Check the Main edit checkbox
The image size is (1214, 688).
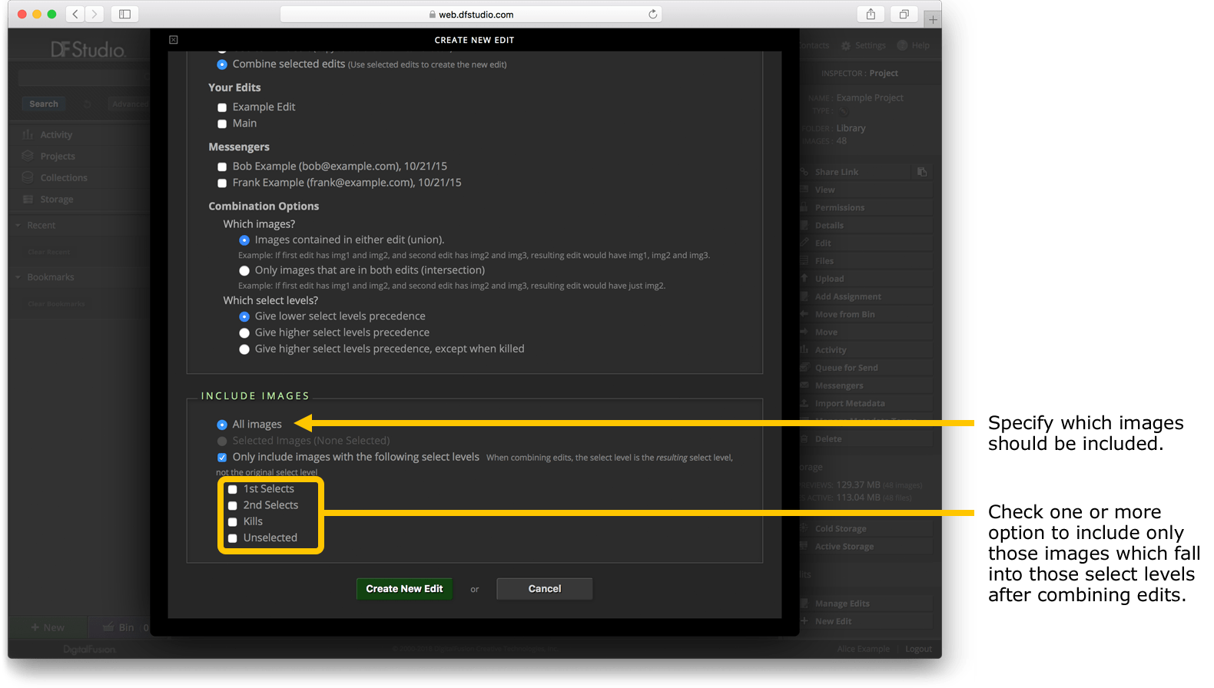tap(222, 124)
